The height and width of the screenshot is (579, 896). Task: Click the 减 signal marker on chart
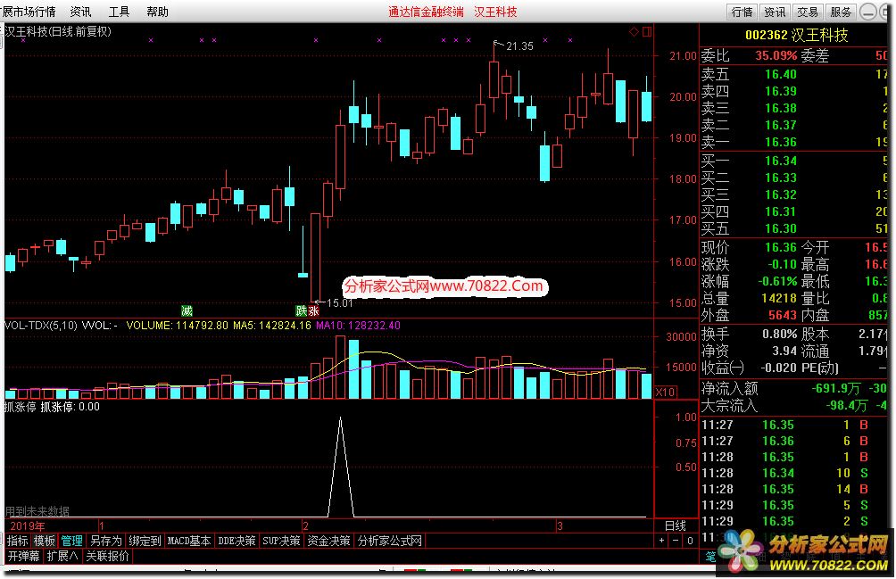187,311
